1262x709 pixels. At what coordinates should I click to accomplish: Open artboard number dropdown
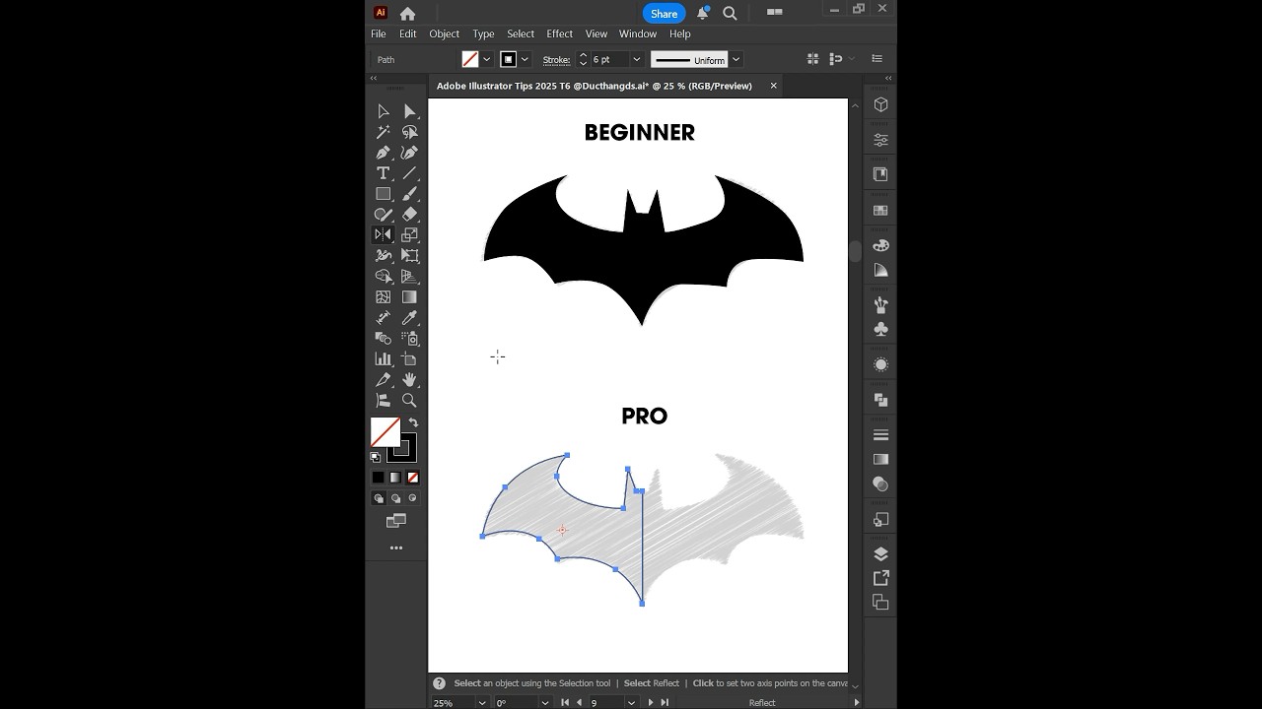(x=631, y=702)
